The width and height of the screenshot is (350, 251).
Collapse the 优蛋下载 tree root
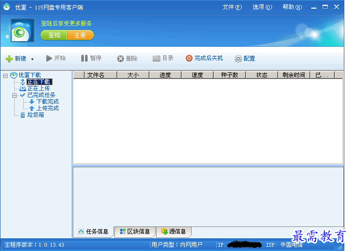click(5, 76)
